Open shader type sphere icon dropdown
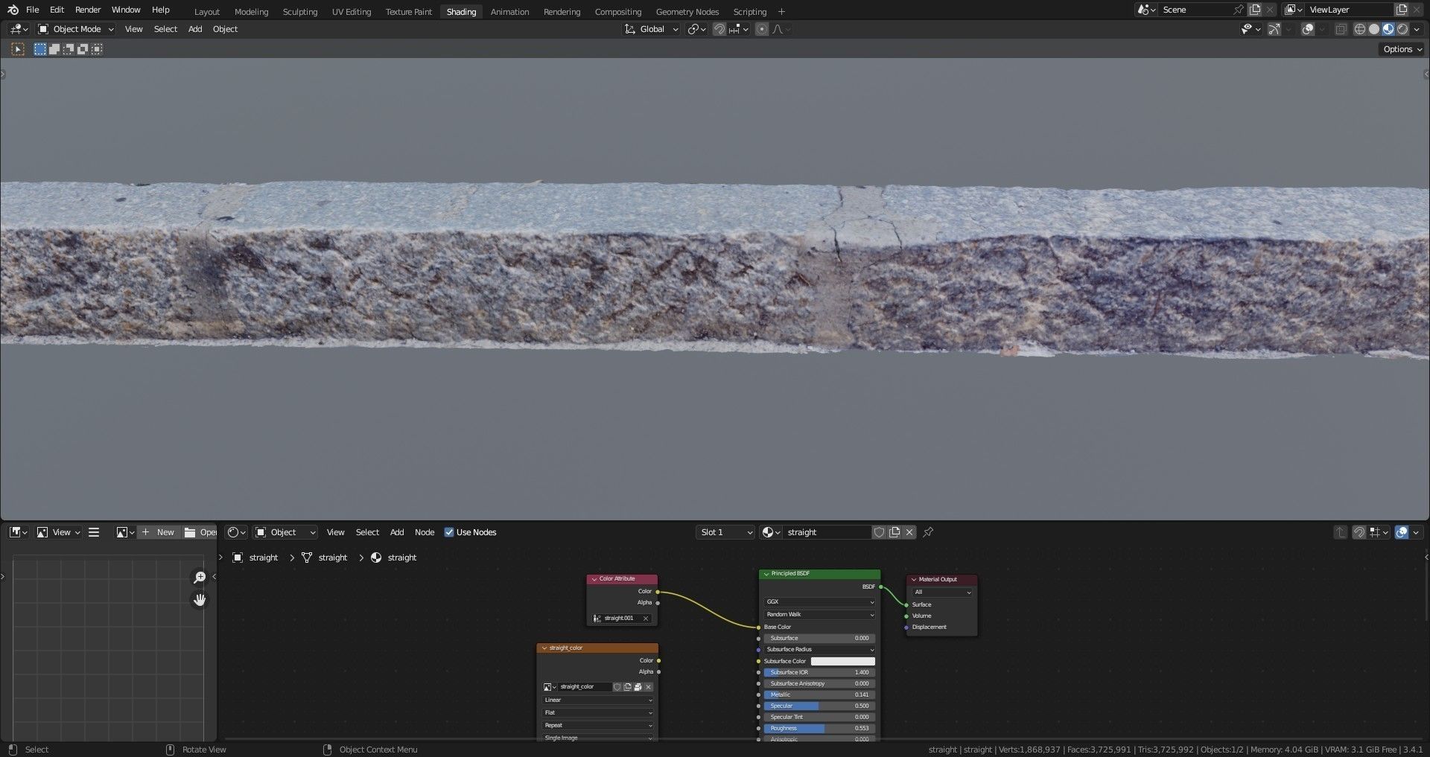Viewport: 1430px width, 757px height. pyautogui.click(x=236, y=532)
